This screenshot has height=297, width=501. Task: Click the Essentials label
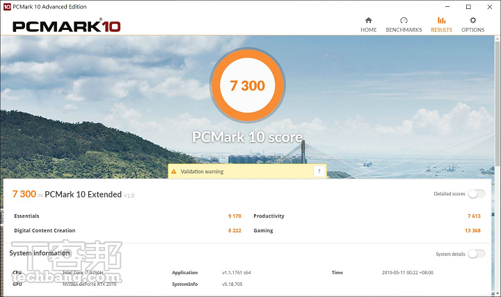point(26,216)
